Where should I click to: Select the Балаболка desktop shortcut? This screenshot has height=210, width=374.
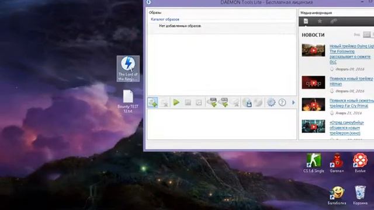pyautogui.click(x=337, y=196)
